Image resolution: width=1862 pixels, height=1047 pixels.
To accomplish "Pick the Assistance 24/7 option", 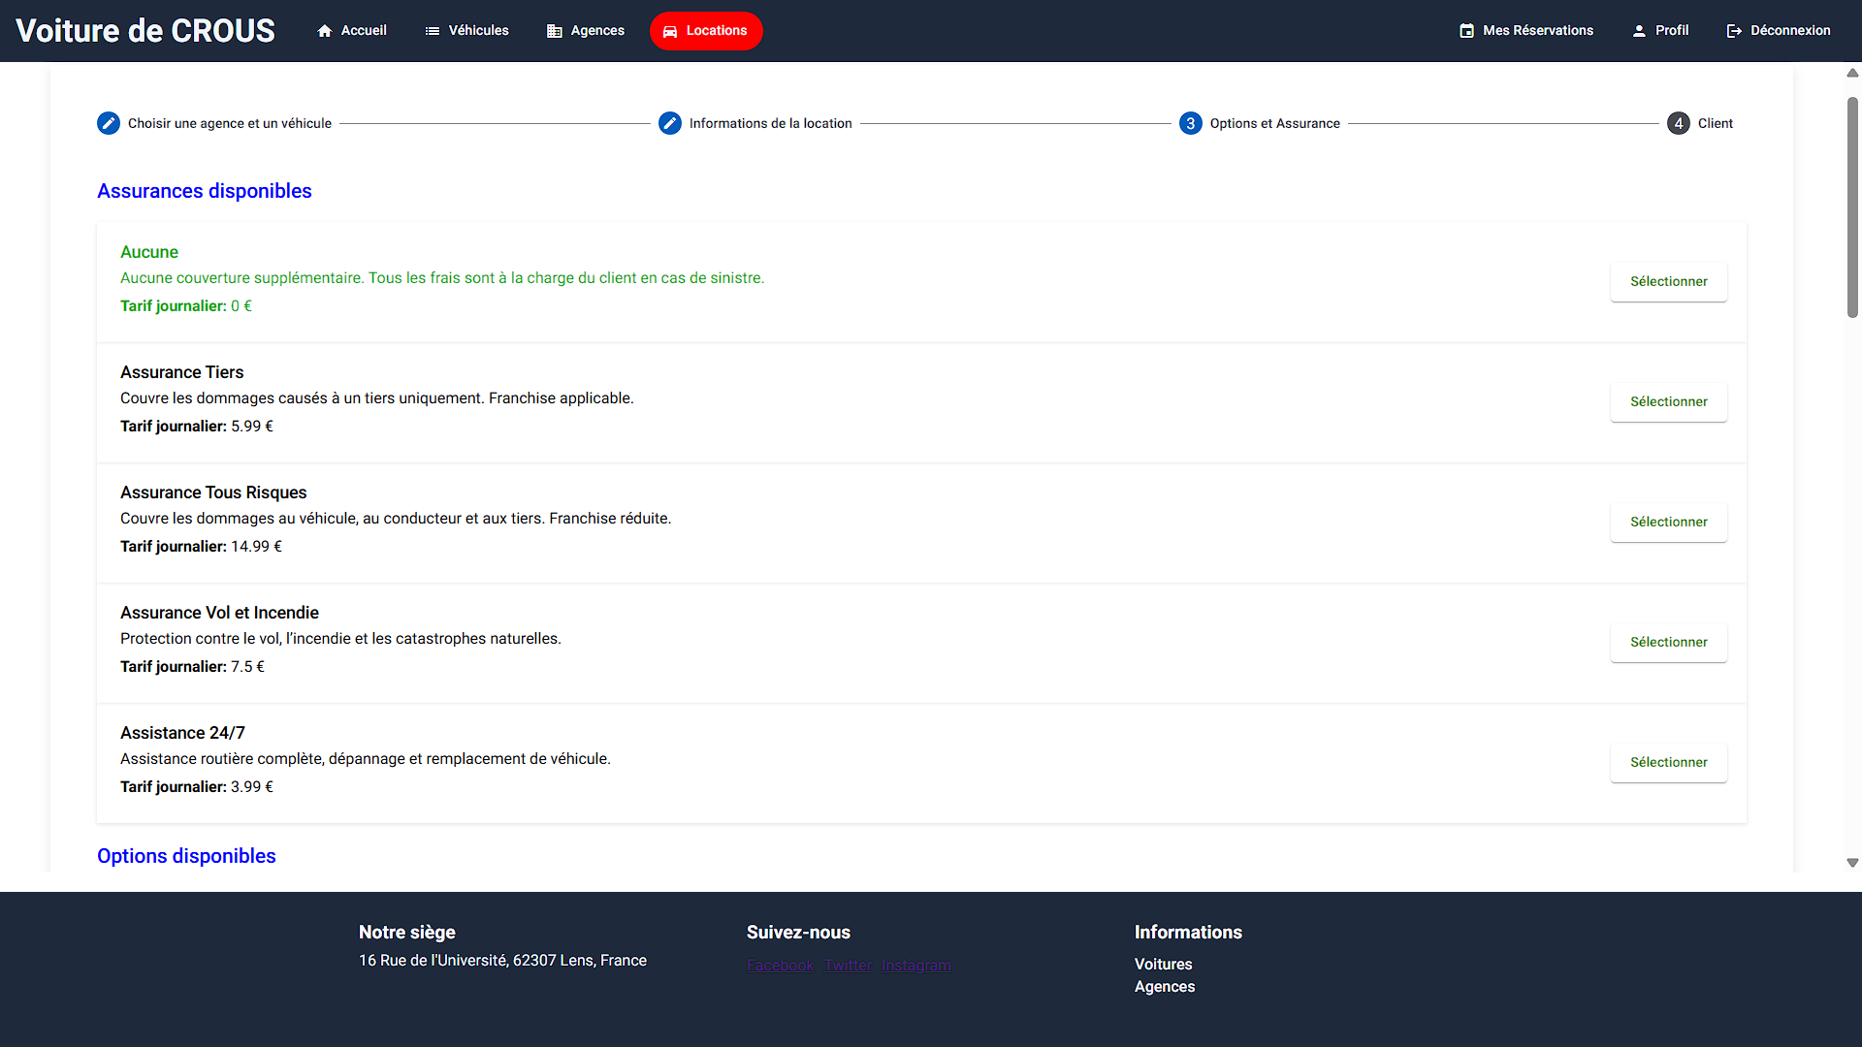I will 1668,762.
